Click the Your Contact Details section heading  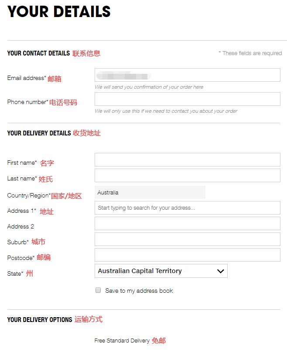click(38, 53)
